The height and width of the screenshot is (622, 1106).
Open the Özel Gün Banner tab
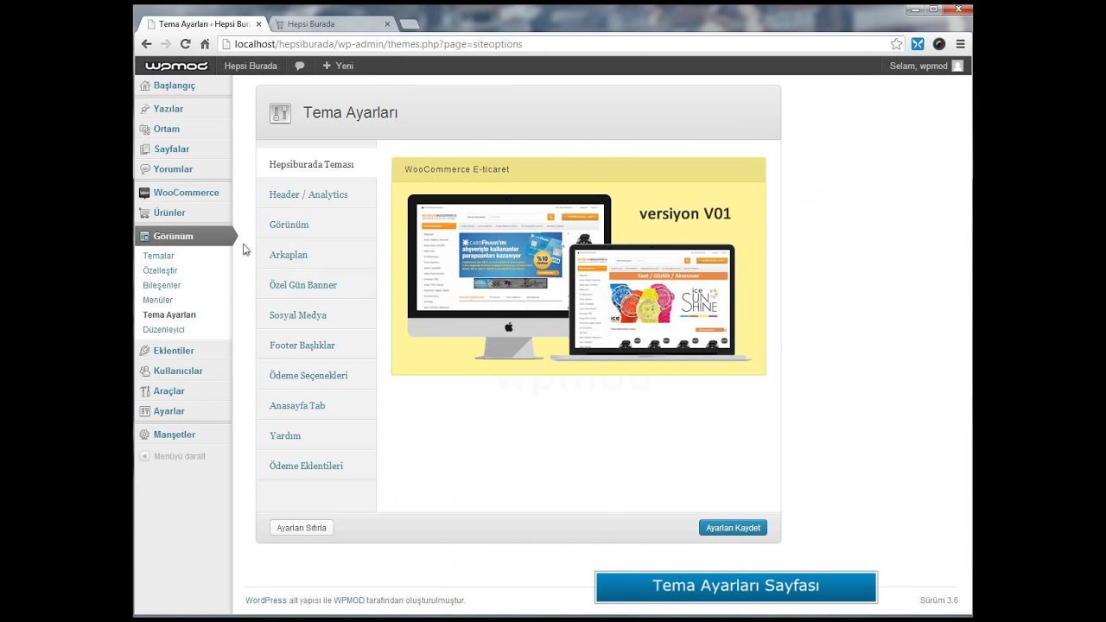click(316, 285)
